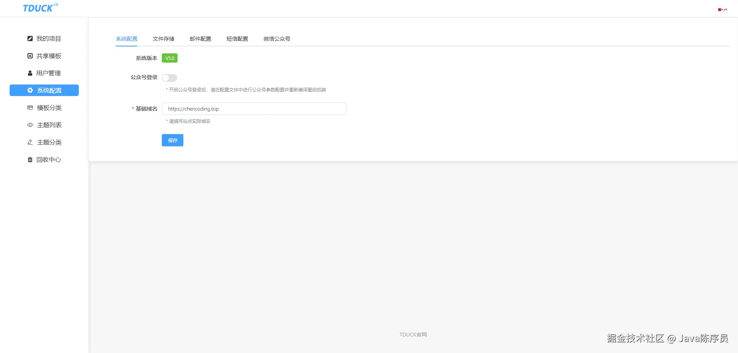Click the 公众号登录 label
This screenshot has width=738, height=353.
pos(144,77)
